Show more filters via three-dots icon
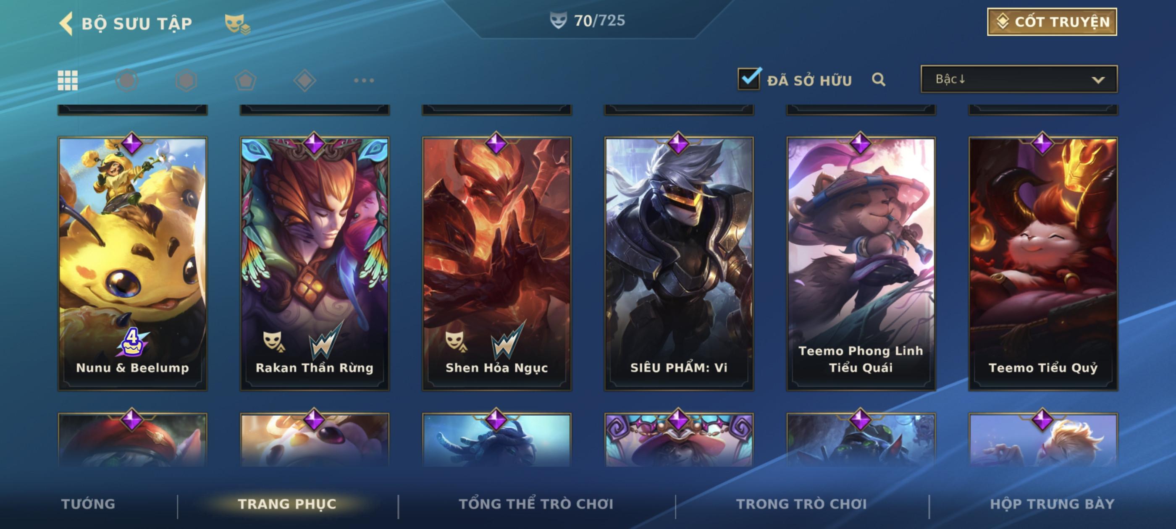 pos(364,80)
